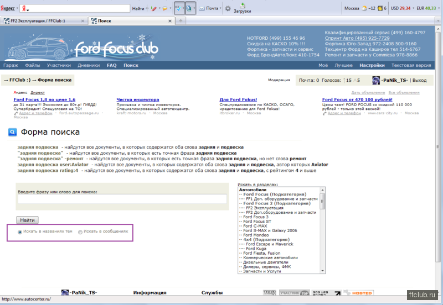Click the traffic jam score icon
Image resolution: width=443 pixels, height=305 pixels.
380,8
